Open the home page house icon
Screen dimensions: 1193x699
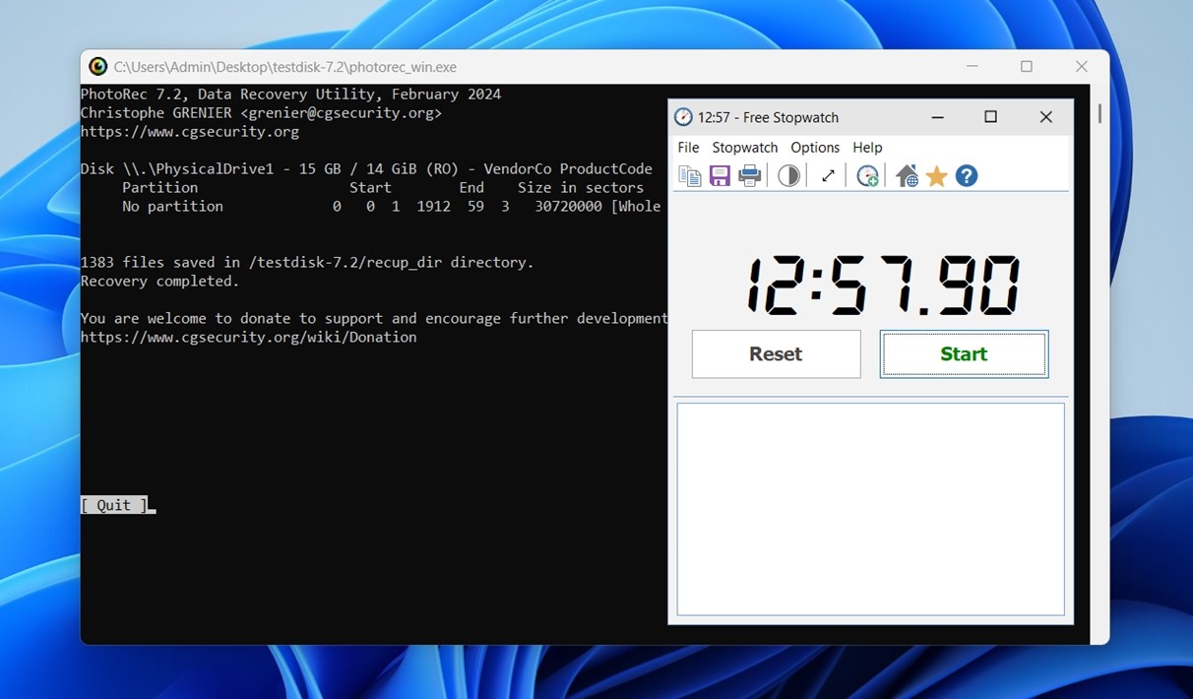pyautogui.click(x=907, y=176)
